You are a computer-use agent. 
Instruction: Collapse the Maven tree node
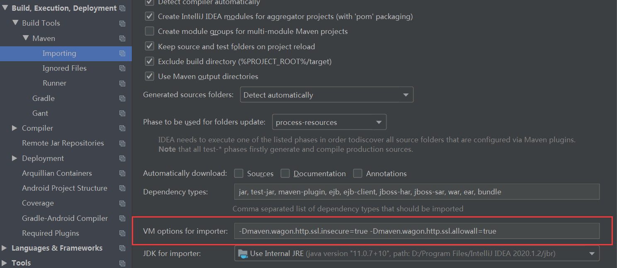pos(25,38)
